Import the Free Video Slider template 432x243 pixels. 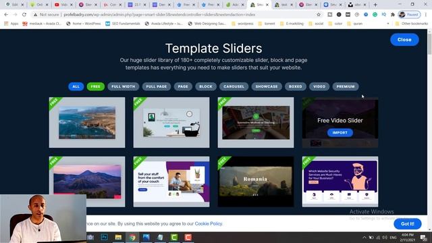click(340, 132)
